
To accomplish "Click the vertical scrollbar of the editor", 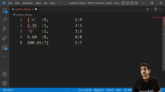I will pos(164,44).
